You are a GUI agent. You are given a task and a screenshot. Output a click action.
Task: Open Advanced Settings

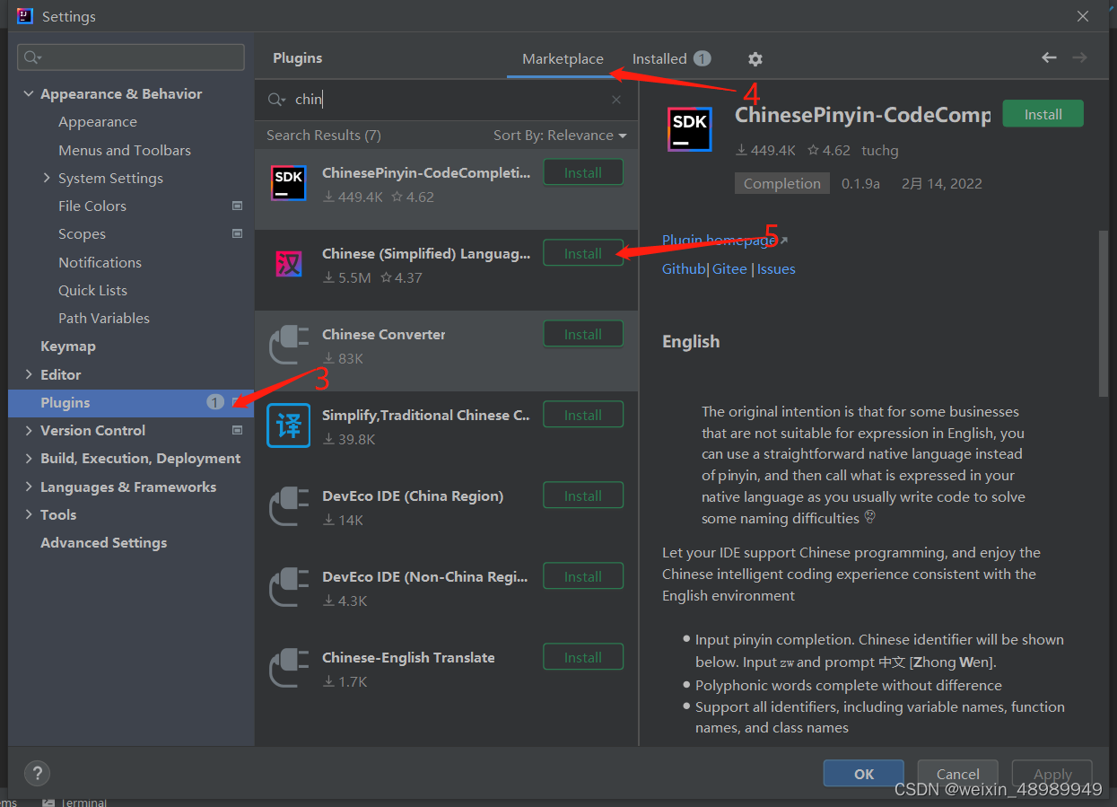point(103,542)
